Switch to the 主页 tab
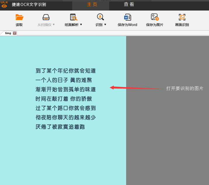Image resolution: width=209 pixels, height=185 pixels. click(x=92, y=4)
